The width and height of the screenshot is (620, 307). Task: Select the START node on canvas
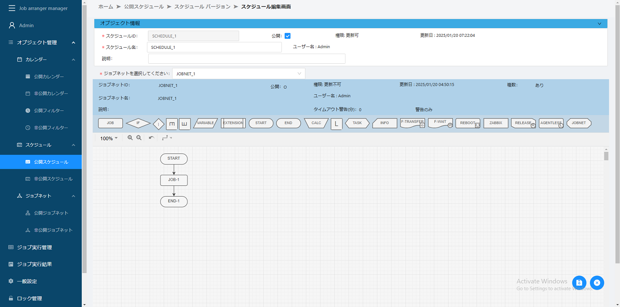(x=174, y=159)
